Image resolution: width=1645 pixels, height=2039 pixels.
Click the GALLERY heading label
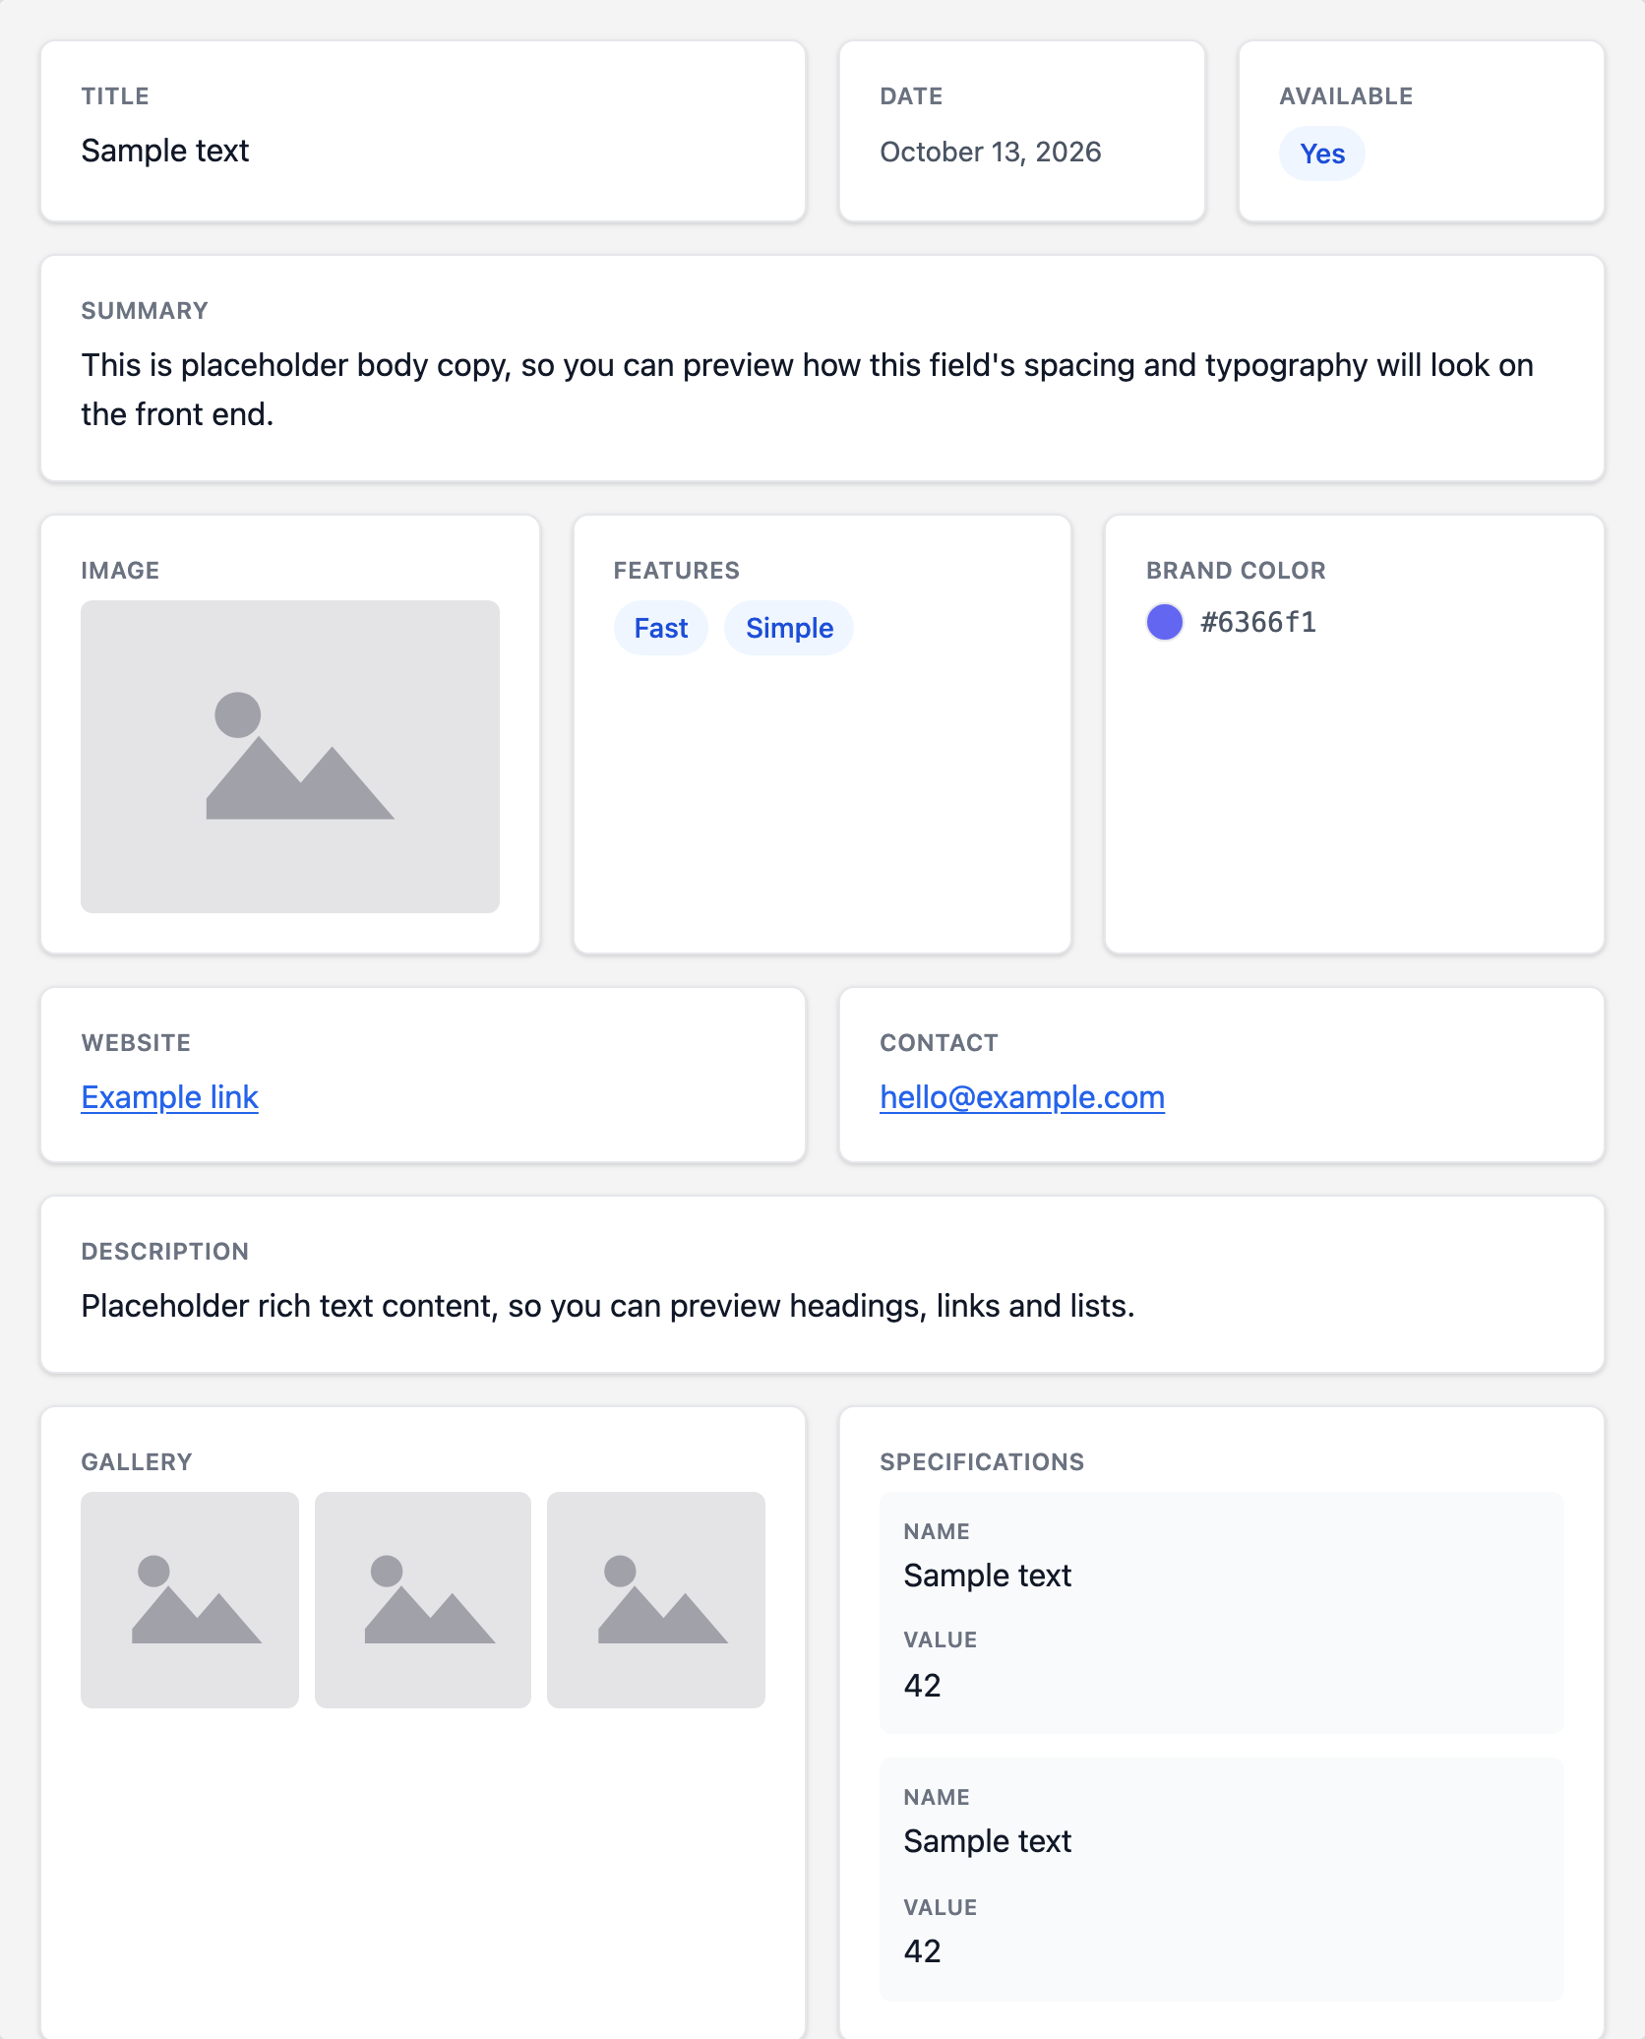coord(137,1462)
